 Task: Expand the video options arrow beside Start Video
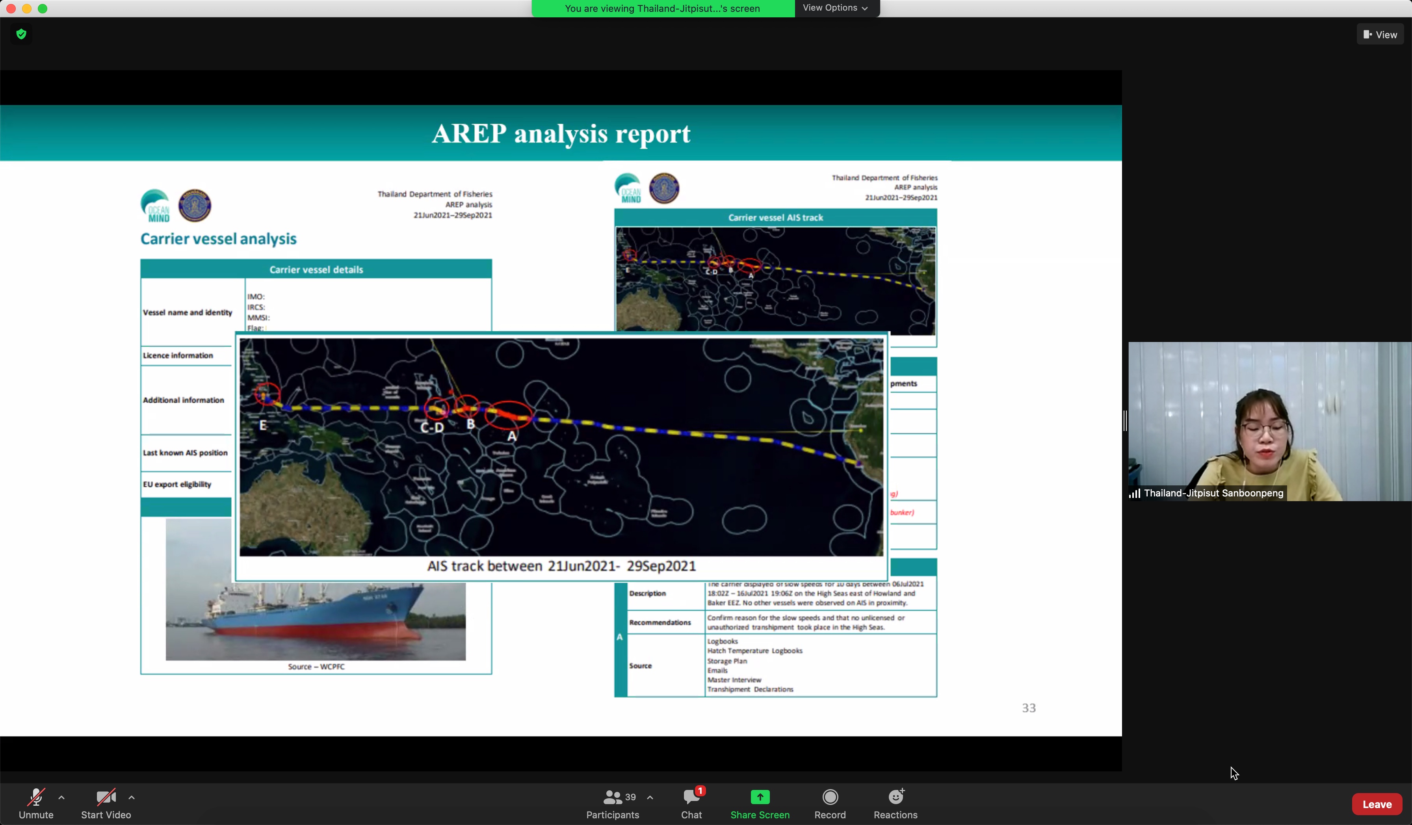pyautogui.click(x=132, y=797)
